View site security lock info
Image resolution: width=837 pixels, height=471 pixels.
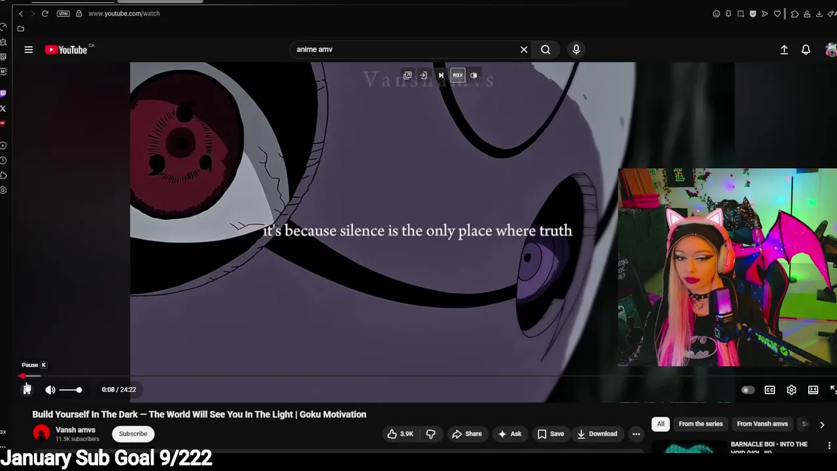tap(78, 14)
